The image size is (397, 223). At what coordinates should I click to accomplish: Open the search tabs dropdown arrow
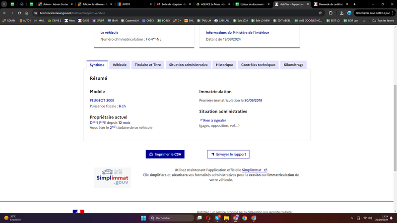point(4,4)
